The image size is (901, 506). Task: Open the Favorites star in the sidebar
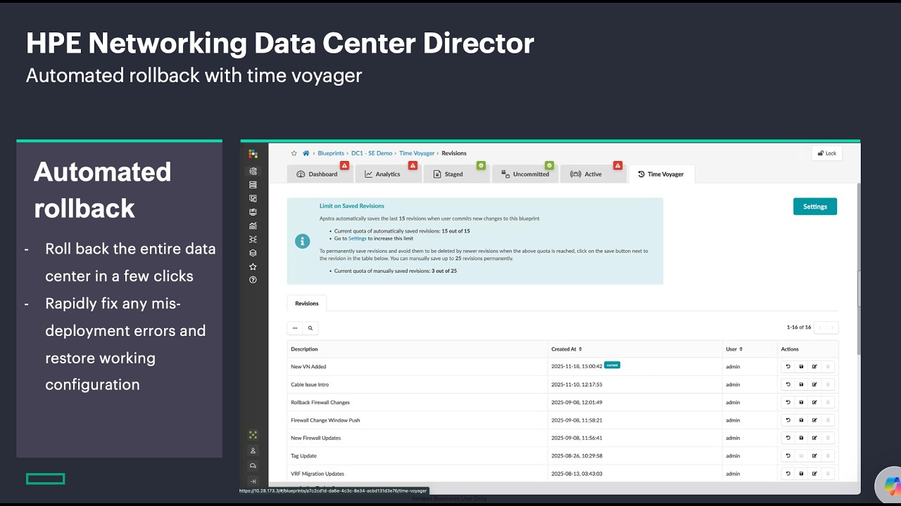point(253,266)
